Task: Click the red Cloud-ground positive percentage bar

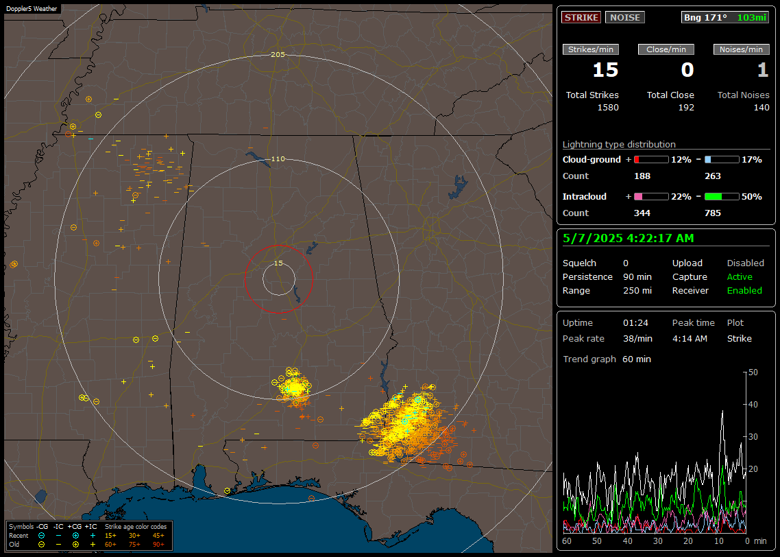Action: [651, 160]
